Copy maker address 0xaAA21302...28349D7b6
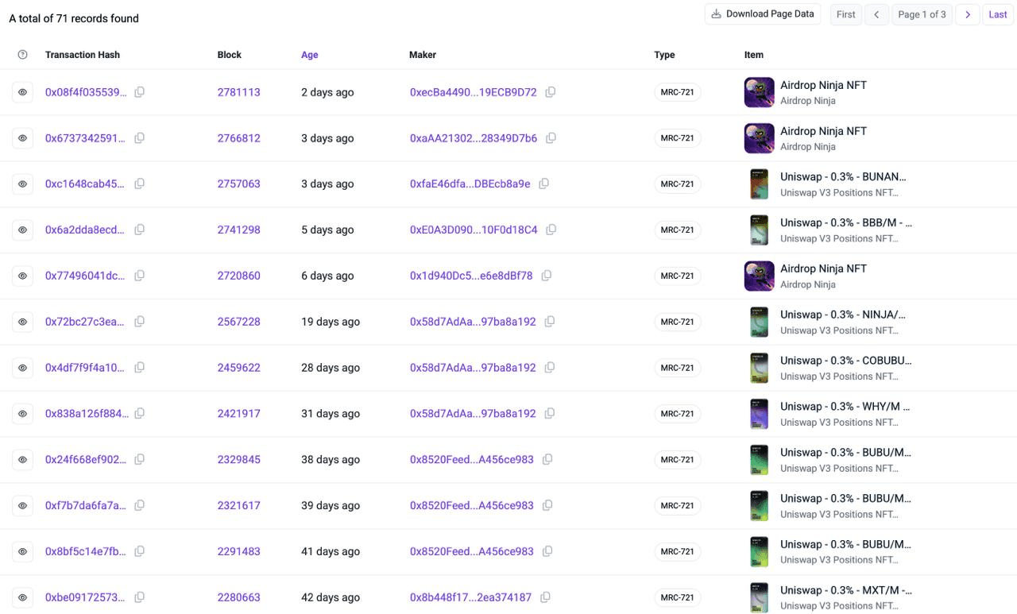Image resolution: width=1017 pixels, height=614 pixels. [551, 138]
